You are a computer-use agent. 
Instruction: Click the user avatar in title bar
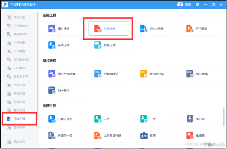(x=180, y=5)
